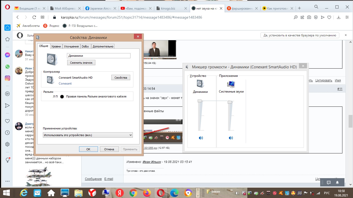Click the Dinamiki device icon in volume mixer
The width and height of the screenshot is (353, 198).
[x=200, y=84]
